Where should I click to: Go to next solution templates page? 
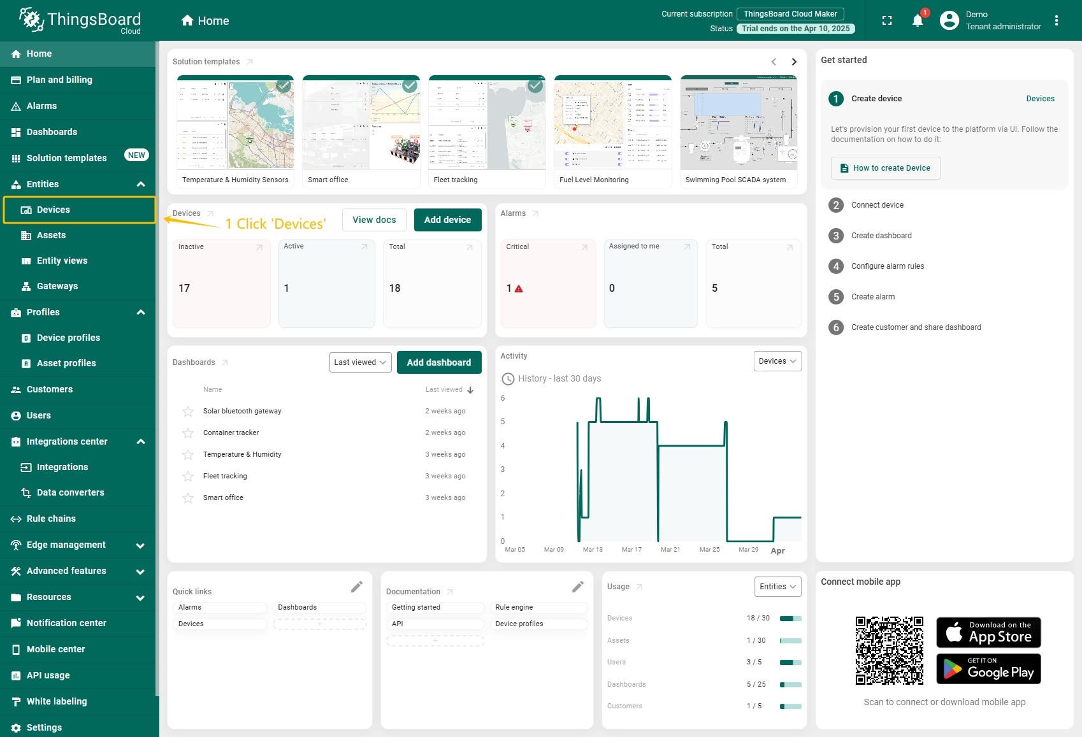coord(794,62)
